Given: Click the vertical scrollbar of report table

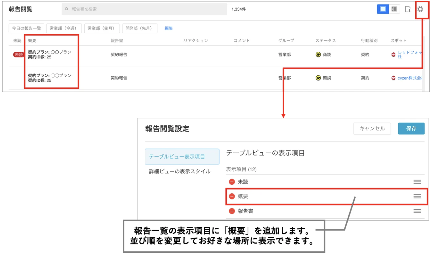Looking at the screenshot, I should pos(423,63).
